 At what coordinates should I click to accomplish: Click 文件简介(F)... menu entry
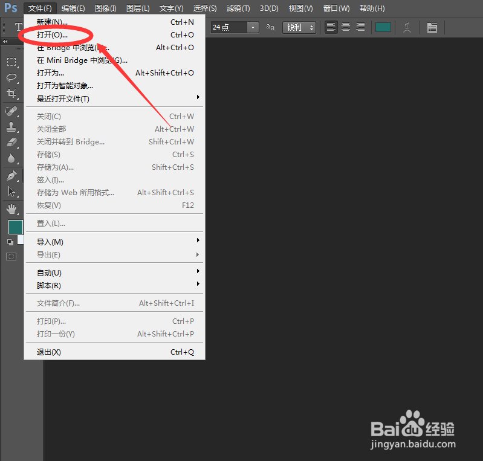[115, 303]
